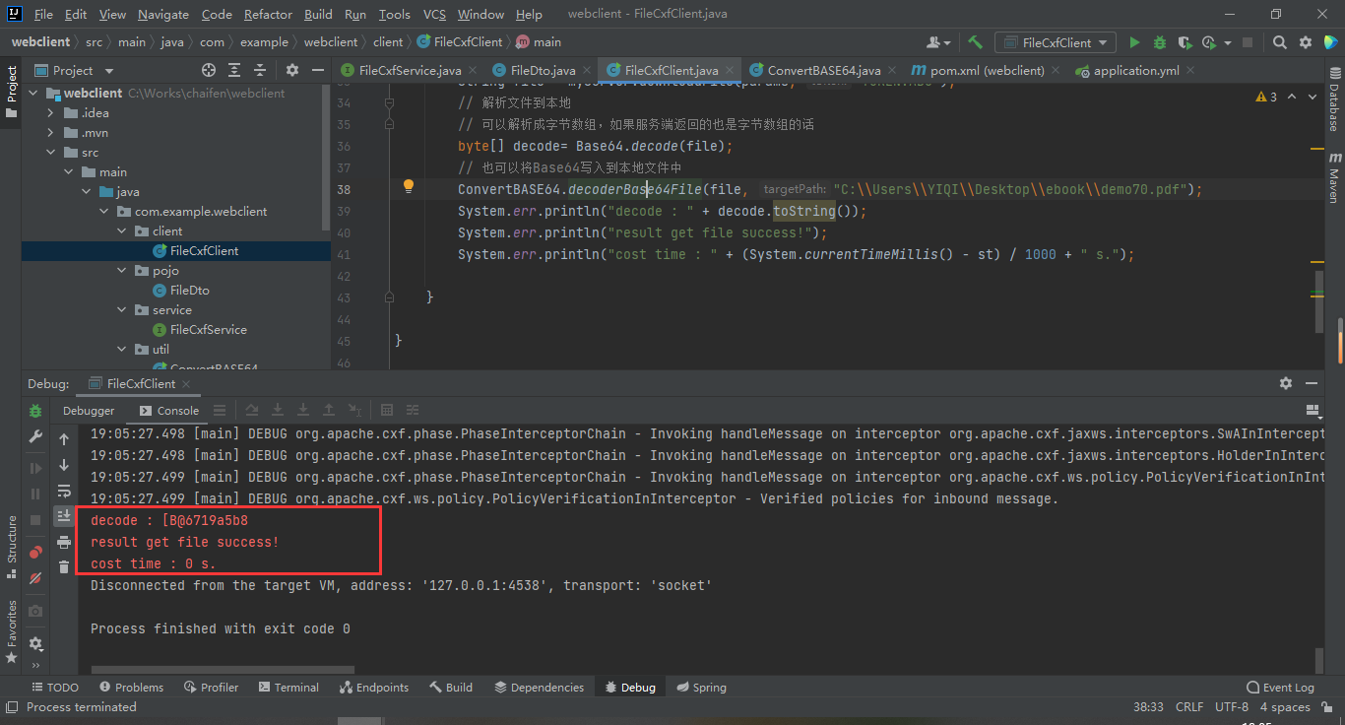Collapse the src folder
1345x725 pixels.
point(51,152)
